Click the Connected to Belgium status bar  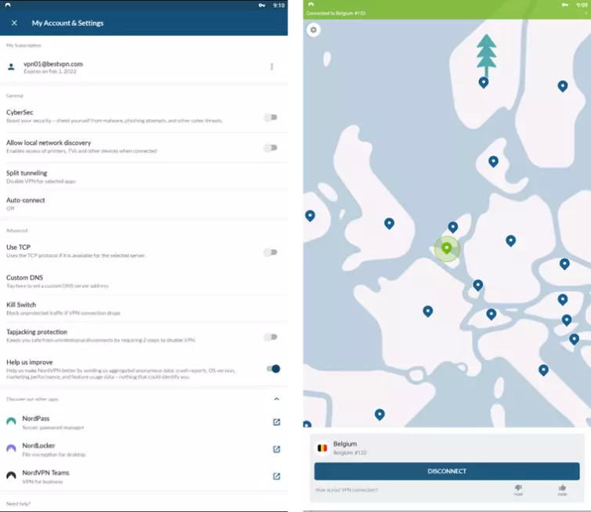point(447,13)
